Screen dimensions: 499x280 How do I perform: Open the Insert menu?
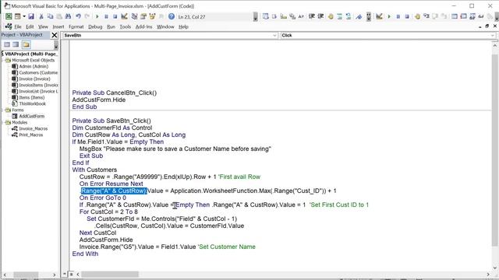tap(58, 26)
